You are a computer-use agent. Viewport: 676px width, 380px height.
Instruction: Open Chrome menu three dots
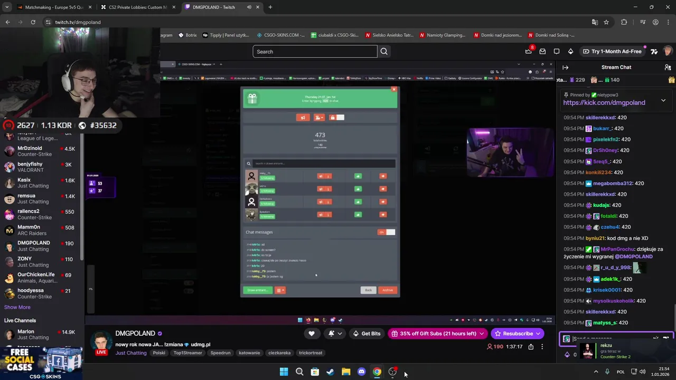pos(668,22)
